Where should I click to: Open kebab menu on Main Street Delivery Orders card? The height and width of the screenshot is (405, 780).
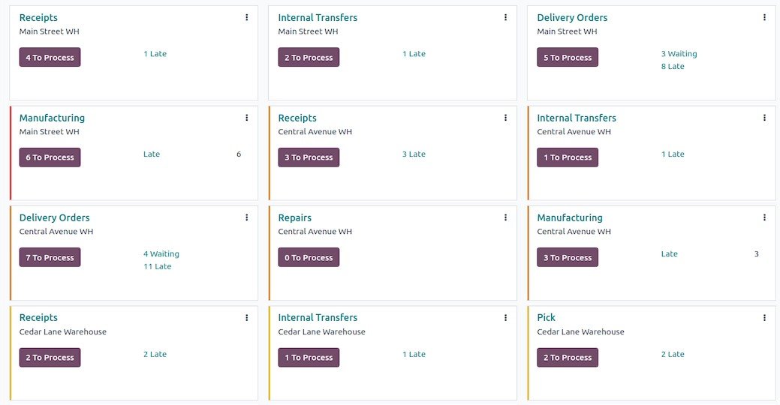[765, 17]
